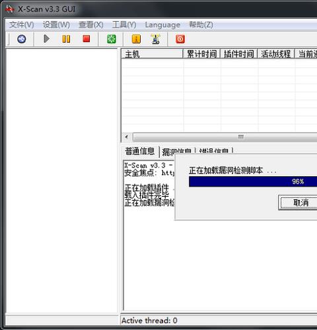This screenshot has width=317, height=330.
Task: Click the online update person icon
Action: point(156,39)
